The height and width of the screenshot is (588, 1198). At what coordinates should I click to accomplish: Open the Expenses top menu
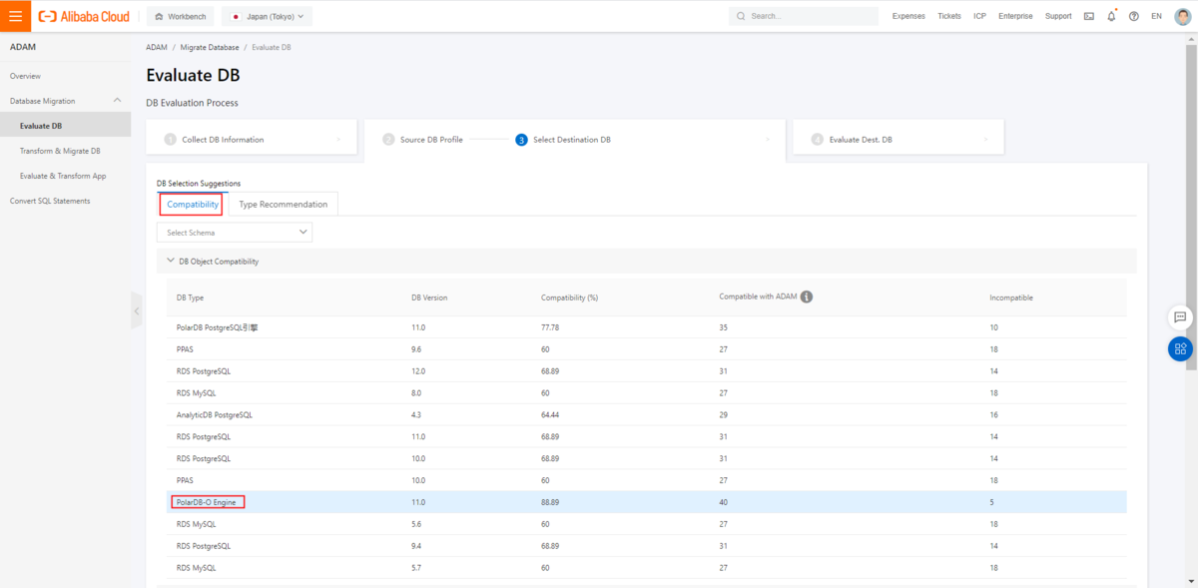pos(908,16)
